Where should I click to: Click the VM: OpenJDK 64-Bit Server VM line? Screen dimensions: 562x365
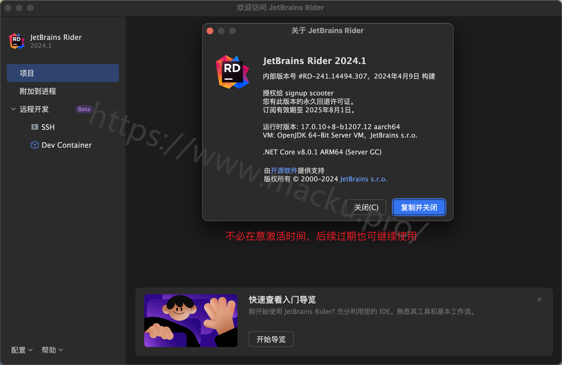[340, 135]
